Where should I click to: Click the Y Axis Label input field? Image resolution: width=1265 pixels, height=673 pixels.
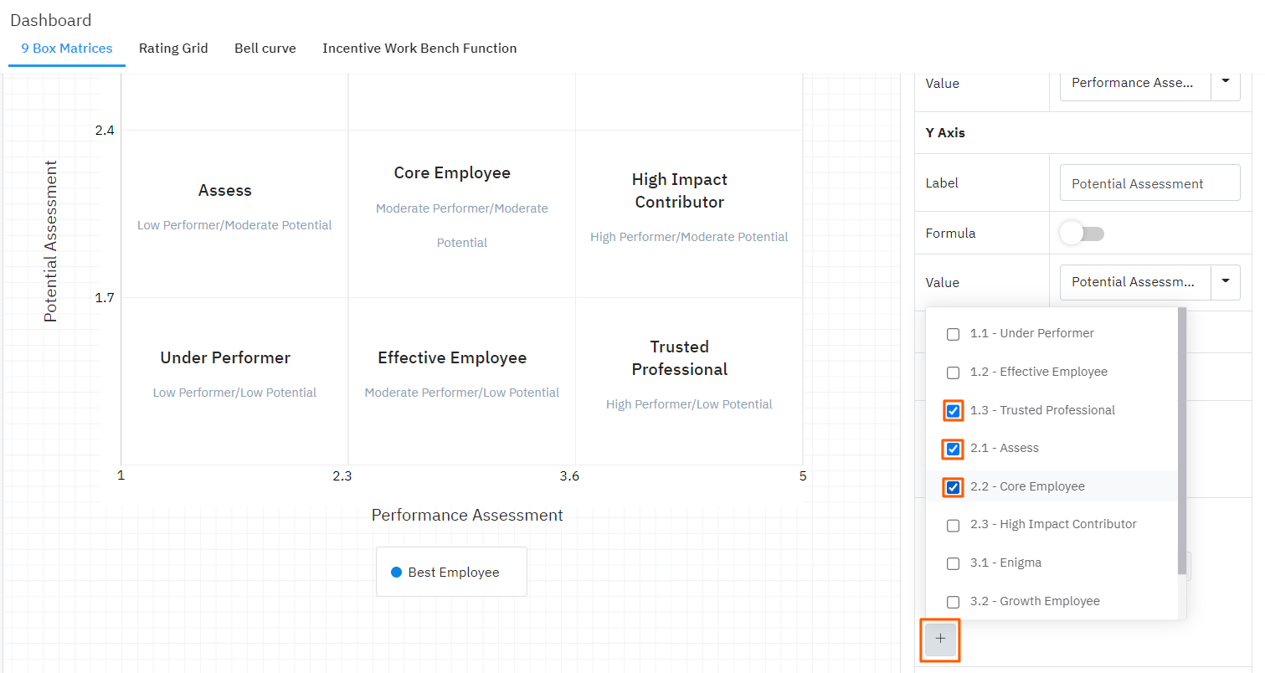pos(1149,183)
